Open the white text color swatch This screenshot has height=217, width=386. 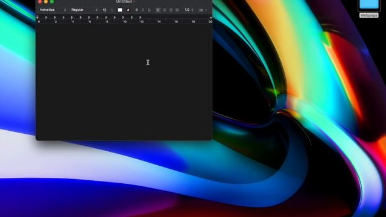tap(120, 10)
